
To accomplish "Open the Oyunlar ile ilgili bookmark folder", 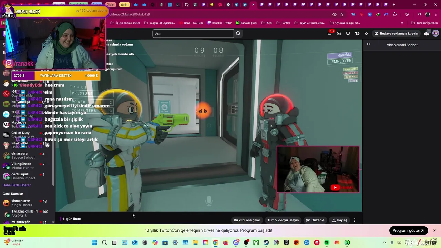I will tap(345, 23).
